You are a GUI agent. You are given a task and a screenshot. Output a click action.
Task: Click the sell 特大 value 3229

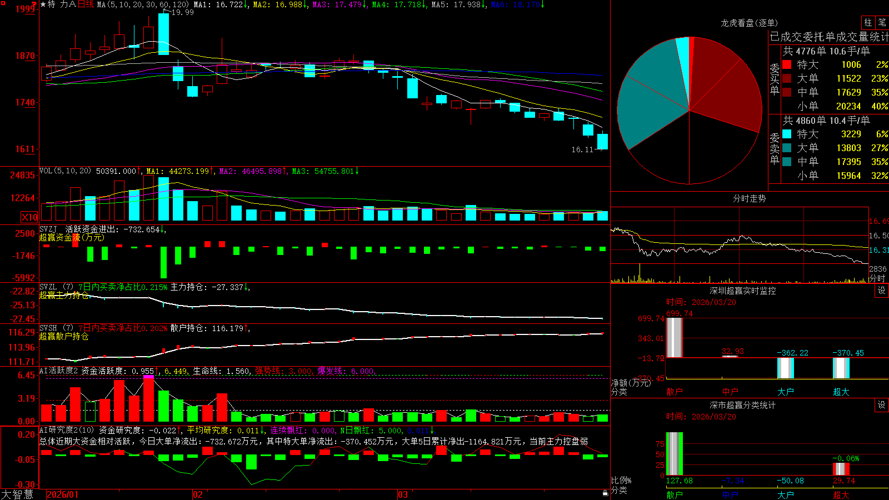pos(851,134)
